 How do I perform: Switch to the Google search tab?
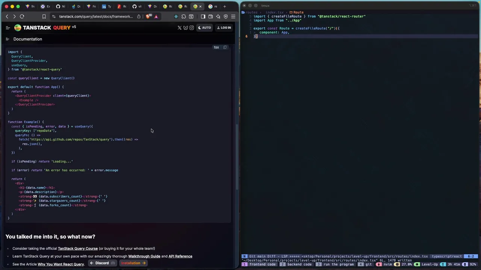[213, 6]
